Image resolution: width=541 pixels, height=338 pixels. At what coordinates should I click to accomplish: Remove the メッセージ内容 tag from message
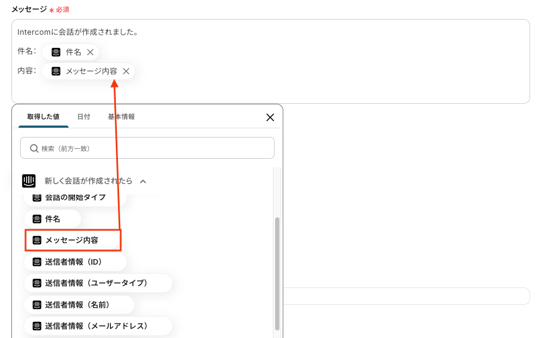click(126, 71)
